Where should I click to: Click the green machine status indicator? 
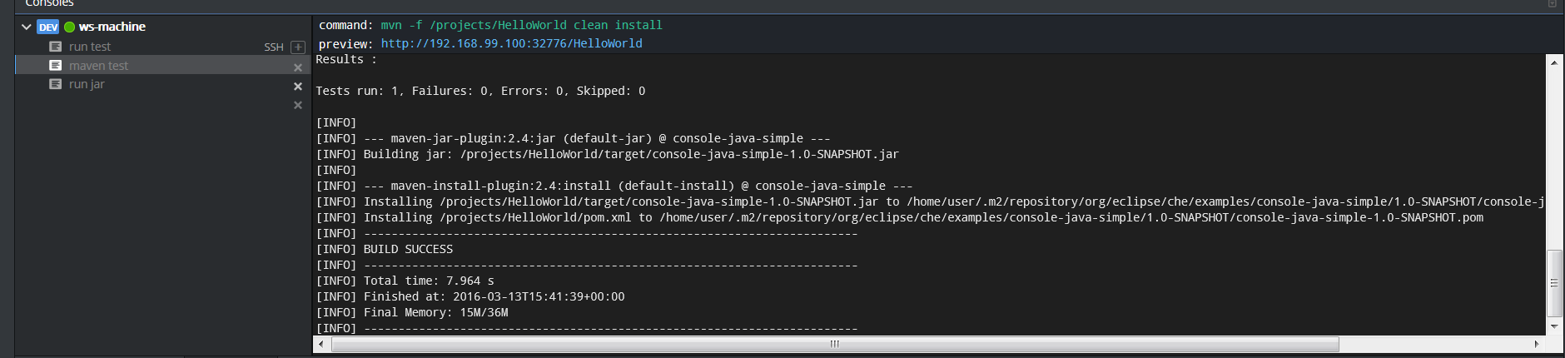pyautogui.click(x=70, y=27)
